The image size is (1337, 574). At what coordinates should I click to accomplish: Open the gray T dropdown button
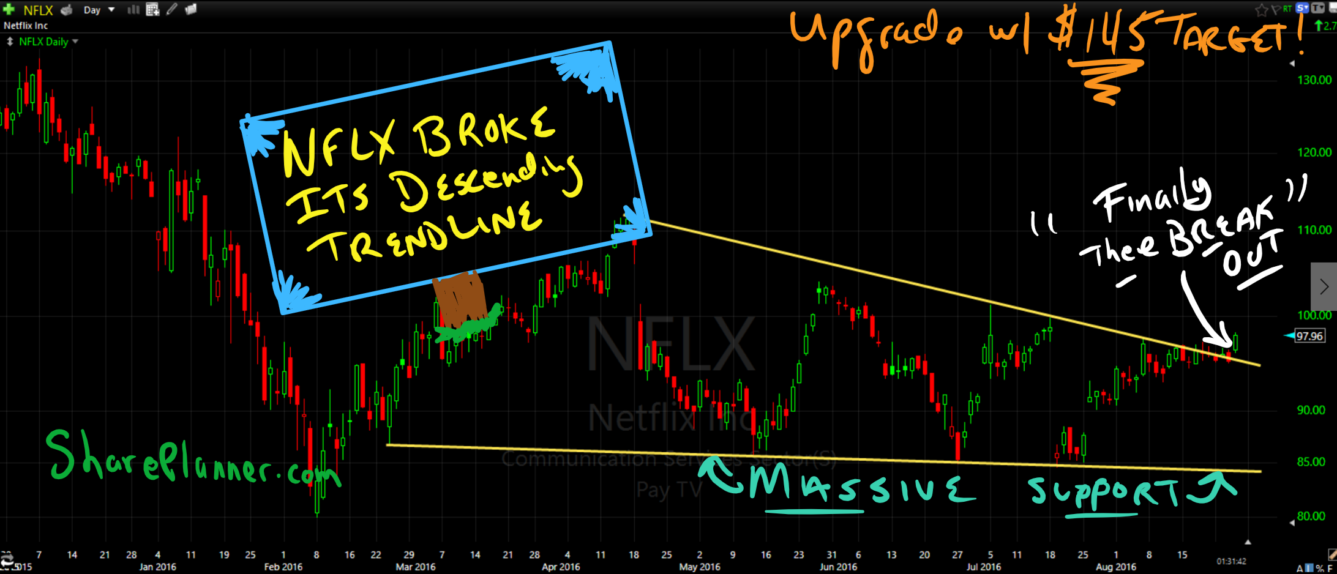pos(1317,9)
